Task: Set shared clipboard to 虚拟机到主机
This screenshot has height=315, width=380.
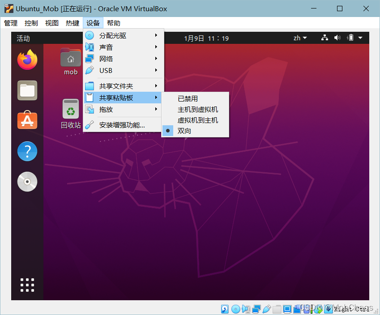Action: pyautogui.click(x=195, y=120)
